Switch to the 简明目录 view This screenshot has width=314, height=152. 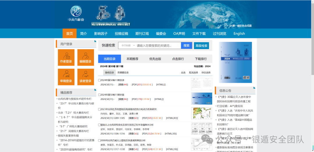point(109,72)
